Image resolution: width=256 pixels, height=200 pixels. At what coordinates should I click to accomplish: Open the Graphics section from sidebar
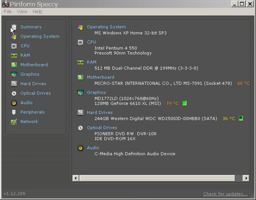tap(30, 74)
